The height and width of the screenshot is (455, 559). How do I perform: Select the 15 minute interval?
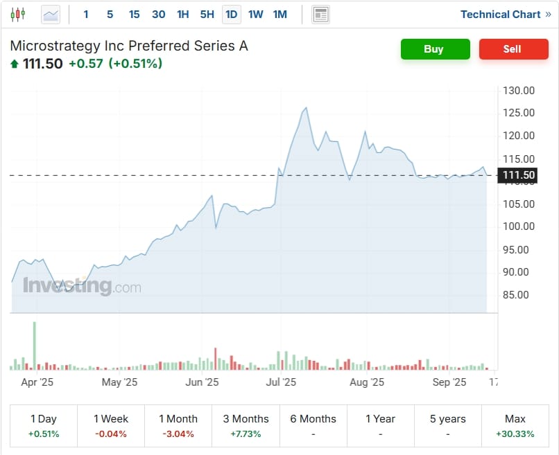pyautogui.click(x=134, y=15)
